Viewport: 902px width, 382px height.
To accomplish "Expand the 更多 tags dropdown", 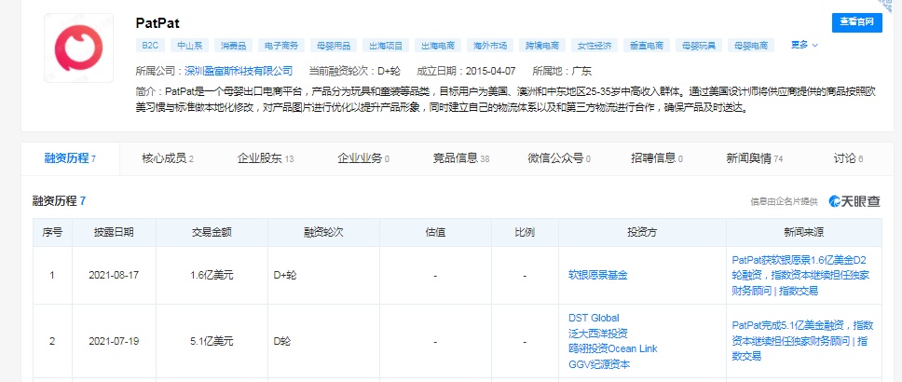I will 804,45.
